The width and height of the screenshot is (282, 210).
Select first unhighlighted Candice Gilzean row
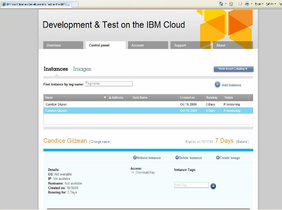(x=148, y=105)
